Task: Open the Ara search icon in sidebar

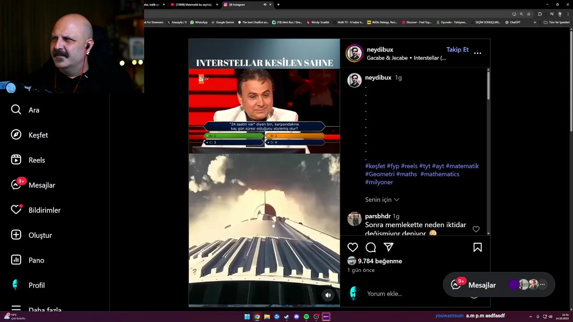Action: pyautogui.click(x=16, y=110)
